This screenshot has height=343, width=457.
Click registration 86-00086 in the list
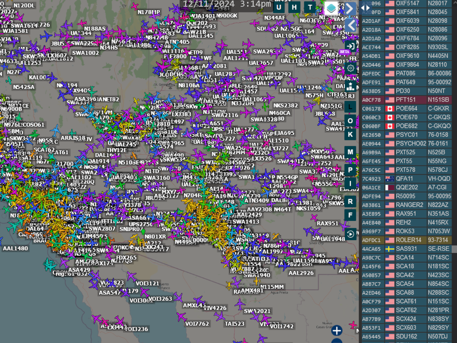click(x=440, y=74)
